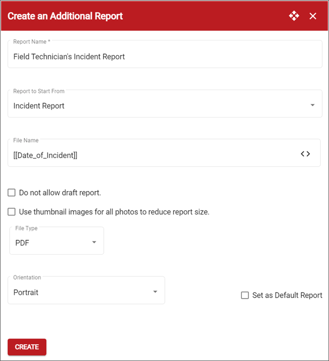Click the Portrait orientation value
This screenshot has height=361, width=329.
point(26,293)
